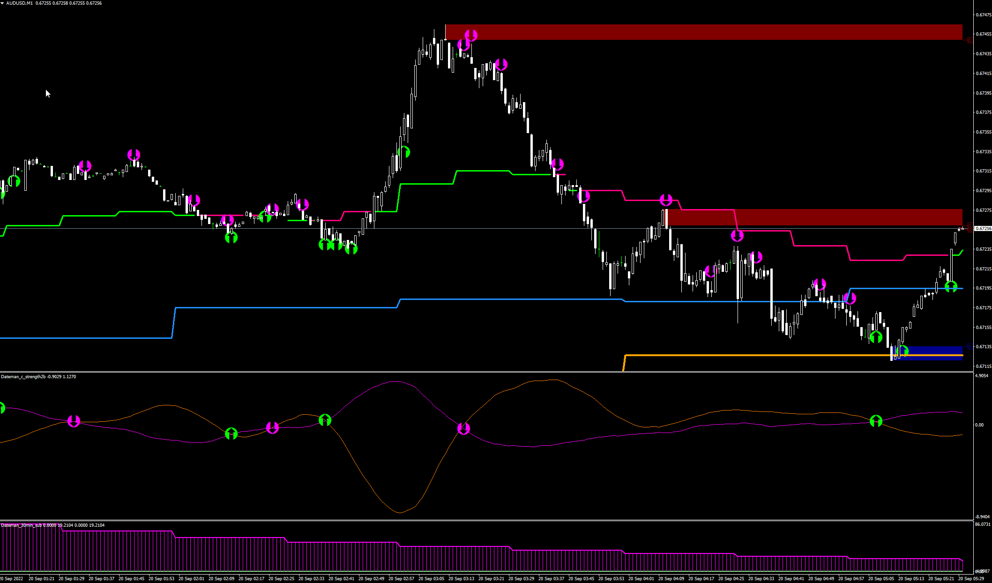The width and height of the screenshot is (992, 583).
Task: Click green half-circle arrow on the steep rally
Action: pyautogui.click(x=404, y=152)
